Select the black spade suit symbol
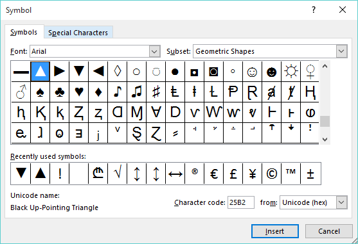 coord(40,92)
